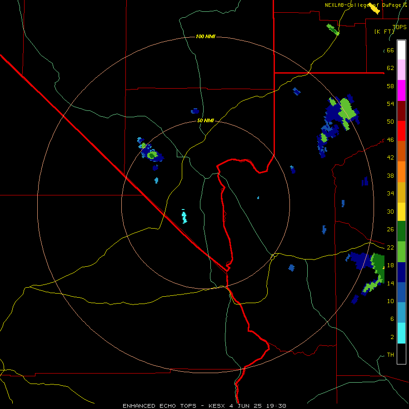Click the "22" scale label

(x=390, y=247)
